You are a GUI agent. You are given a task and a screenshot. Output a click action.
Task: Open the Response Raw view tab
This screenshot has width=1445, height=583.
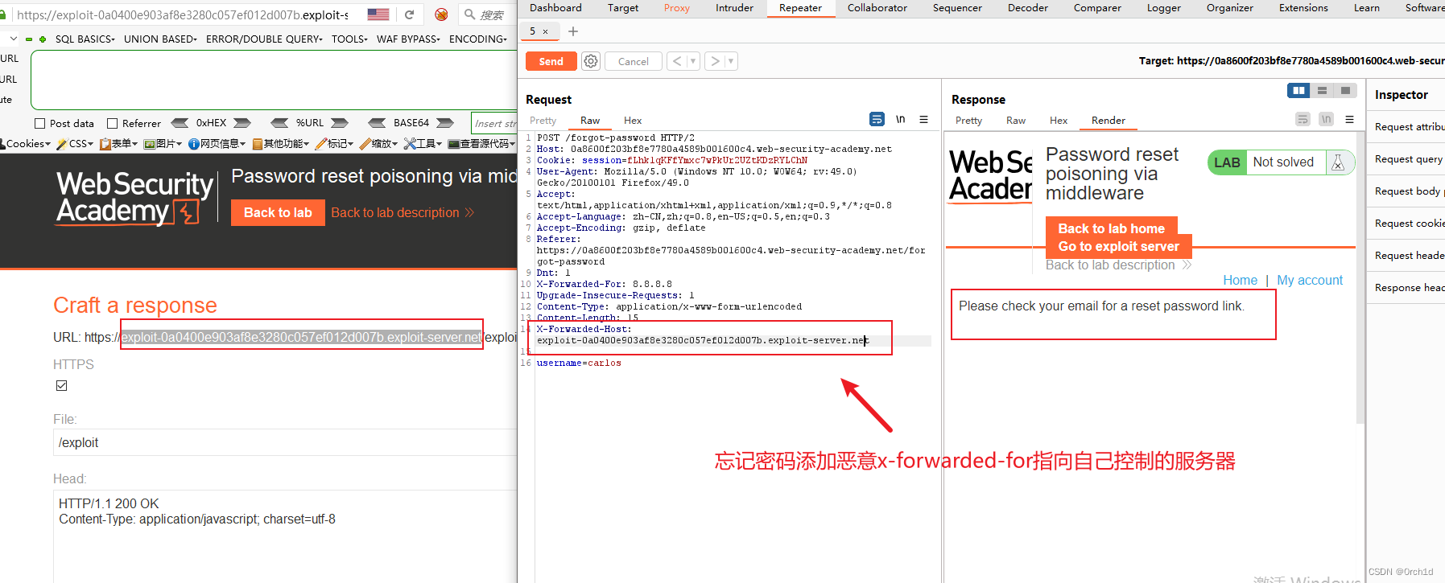coord(1016,121)
